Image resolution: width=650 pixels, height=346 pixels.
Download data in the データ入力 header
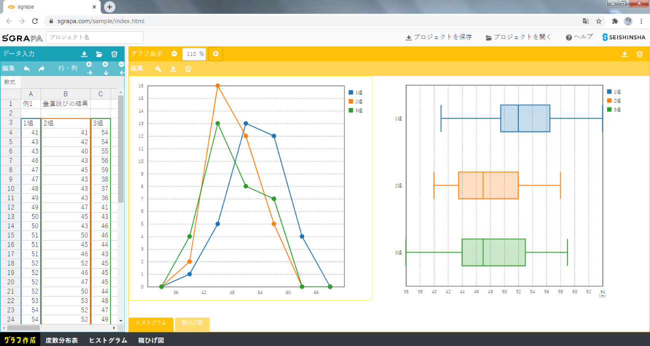tap(84, 54)
